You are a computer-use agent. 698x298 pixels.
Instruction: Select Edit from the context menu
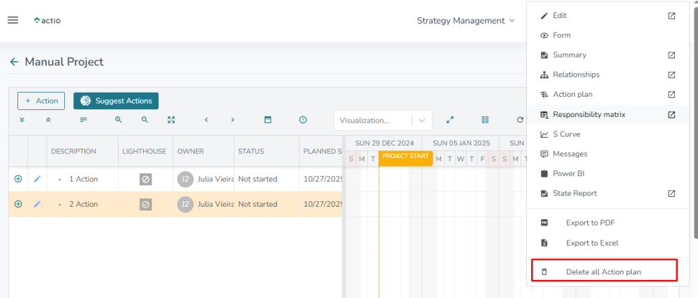click(608, 15)
